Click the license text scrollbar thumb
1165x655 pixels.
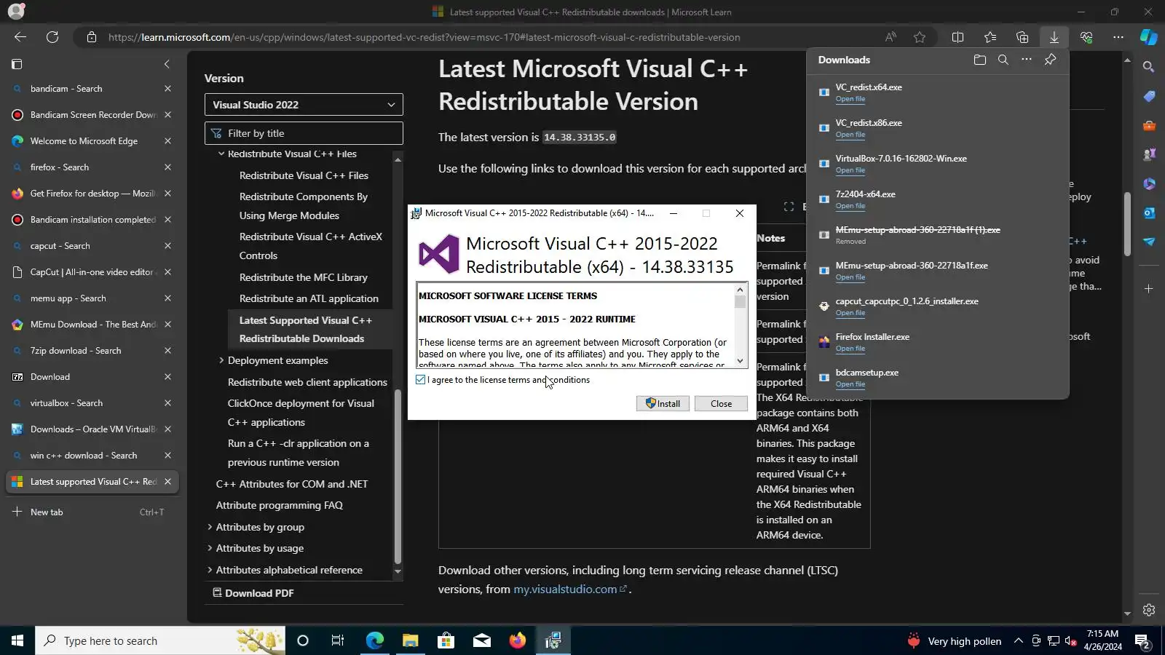[x=741, y=301]
